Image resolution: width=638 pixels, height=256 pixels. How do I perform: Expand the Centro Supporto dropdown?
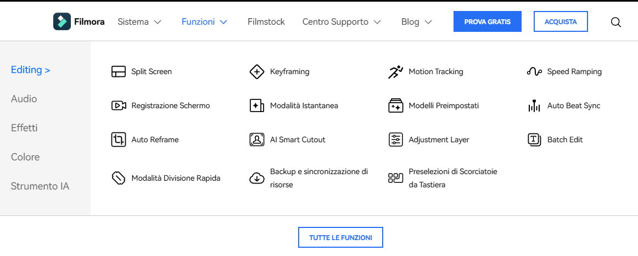click(x=342, y=22)
